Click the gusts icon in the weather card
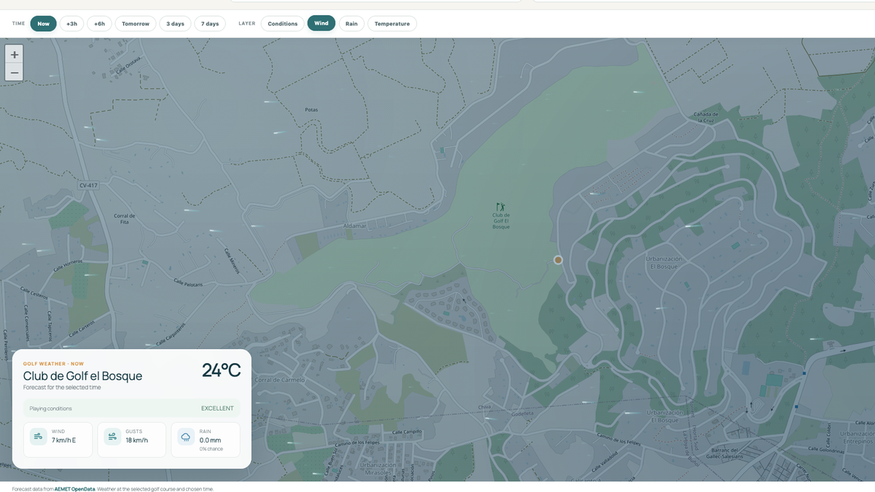This screenshot has height=492, width=875. pyautogui.click(x=112, y=437)
